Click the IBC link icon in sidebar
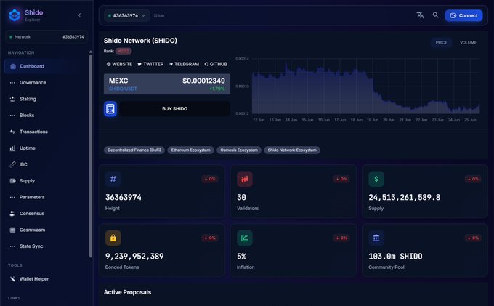Viewport: 494px width, 306px height. [12, 164]
